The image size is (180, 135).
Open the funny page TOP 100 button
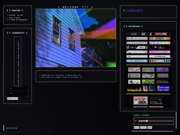coord(163,89)
